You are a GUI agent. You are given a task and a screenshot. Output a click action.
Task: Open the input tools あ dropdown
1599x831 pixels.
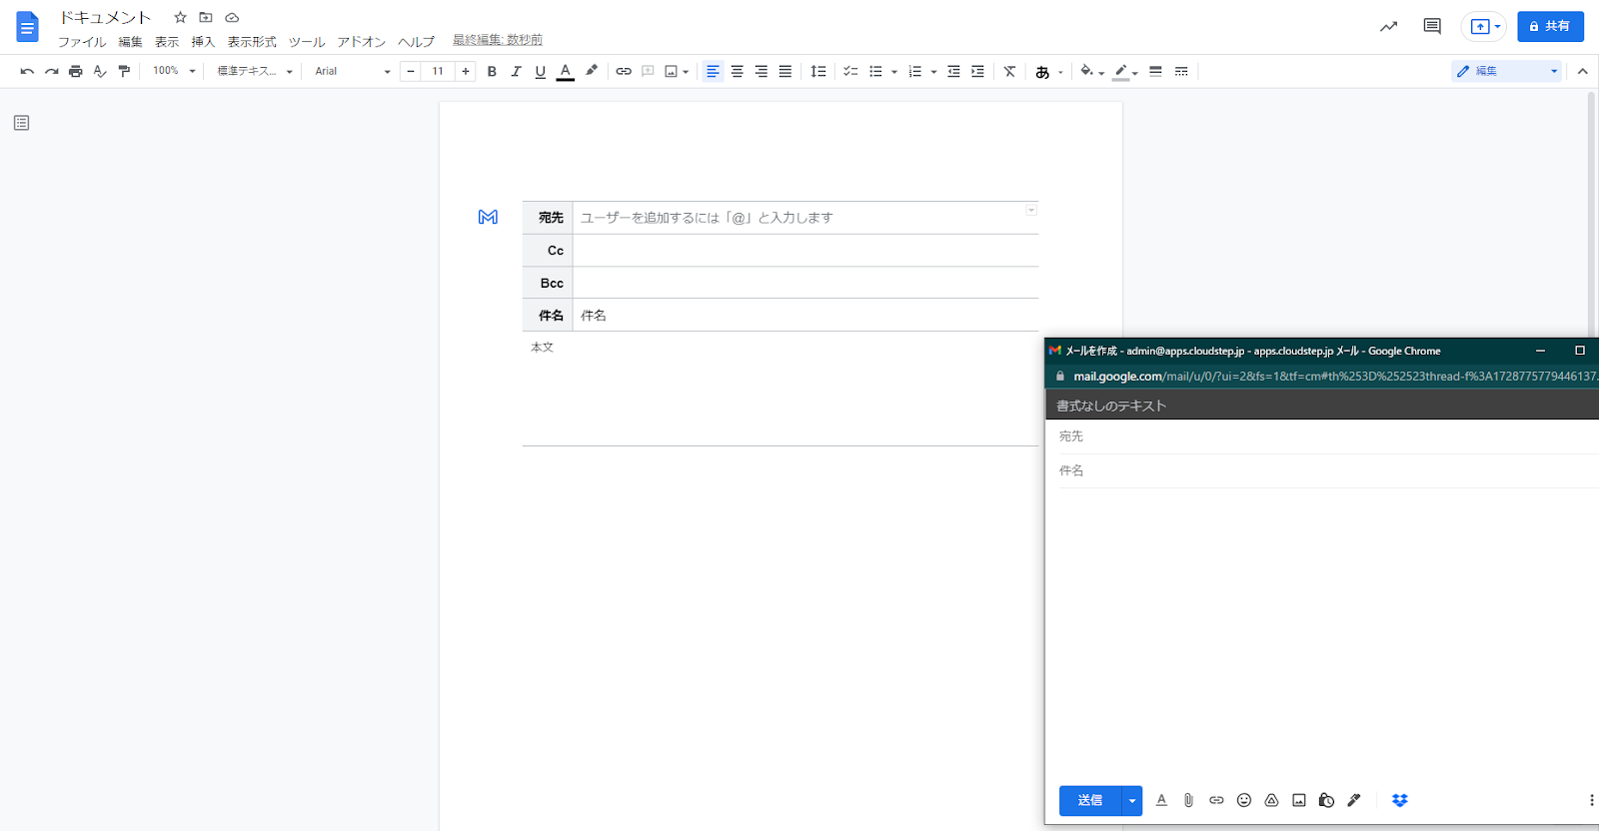pos(1048,71)
